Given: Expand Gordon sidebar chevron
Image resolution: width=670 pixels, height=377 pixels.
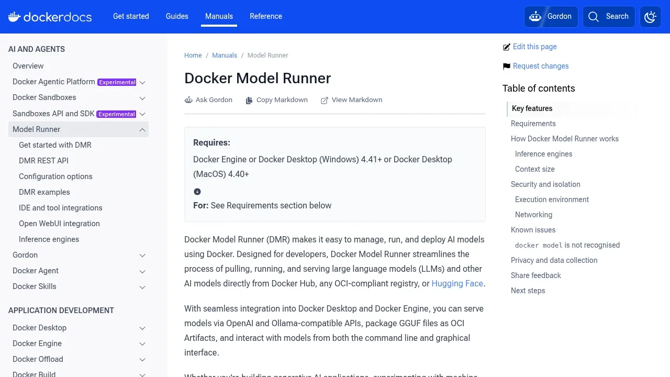Looking at the screenshot, I should pyautogui.click(x=142, y=256).
